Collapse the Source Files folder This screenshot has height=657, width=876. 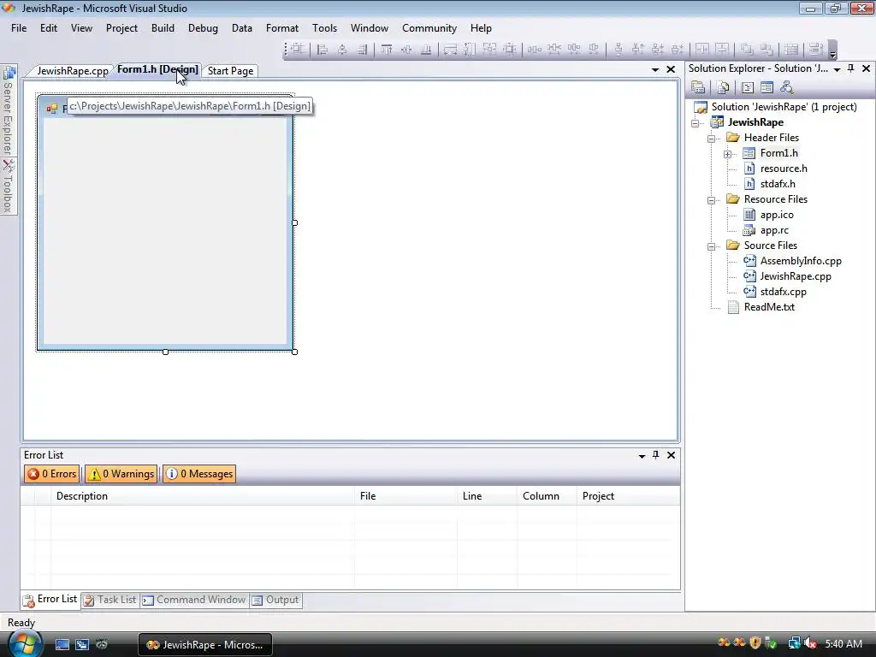coord(711,246)
